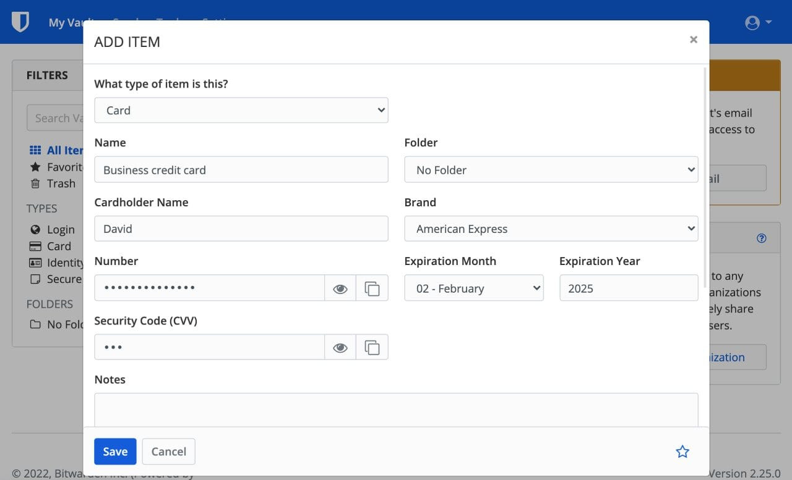
Task: Open the Folder dropdown
Action: (x=551, y=169)
